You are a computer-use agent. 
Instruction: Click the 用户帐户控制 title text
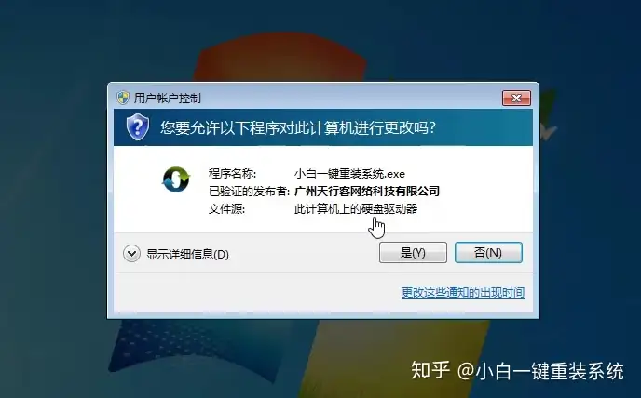tap(167, 98)
